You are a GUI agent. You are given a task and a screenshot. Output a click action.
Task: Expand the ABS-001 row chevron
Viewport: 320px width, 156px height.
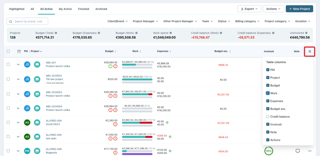pos(18,64)
